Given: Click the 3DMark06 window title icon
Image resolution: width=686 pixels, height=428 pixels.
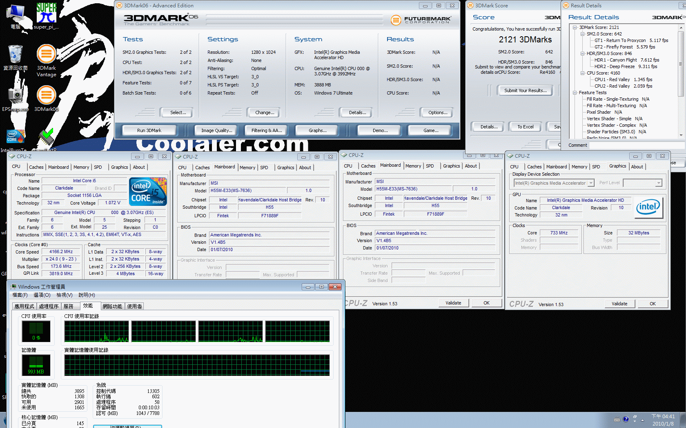Looking at the screenshot, I should pyautogui.click(x=119, y=5).
